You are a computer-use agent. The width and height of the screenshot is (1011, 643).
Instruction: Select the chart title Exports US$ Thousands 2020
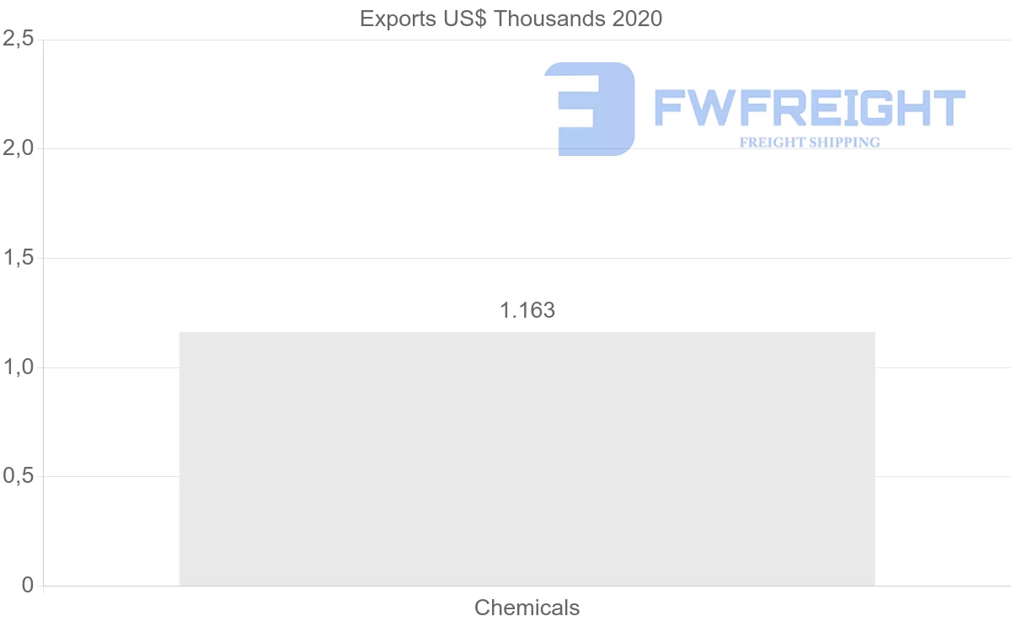511,19
